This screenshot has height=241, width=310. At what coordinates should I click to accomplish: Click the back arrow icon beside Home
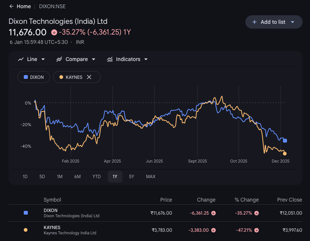point(12,6)
